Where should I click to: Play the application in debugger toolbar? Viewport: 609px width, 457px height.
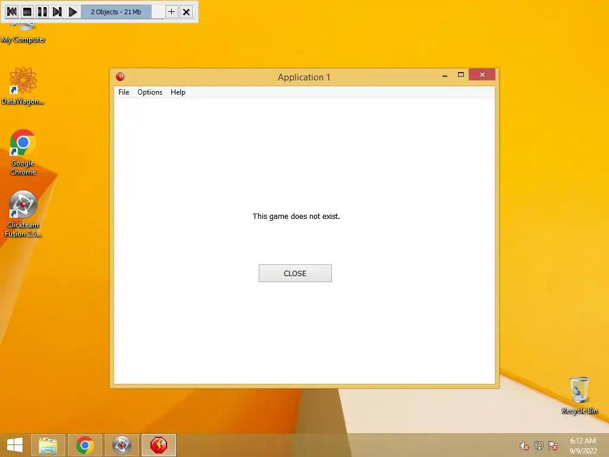click(73, 12)
